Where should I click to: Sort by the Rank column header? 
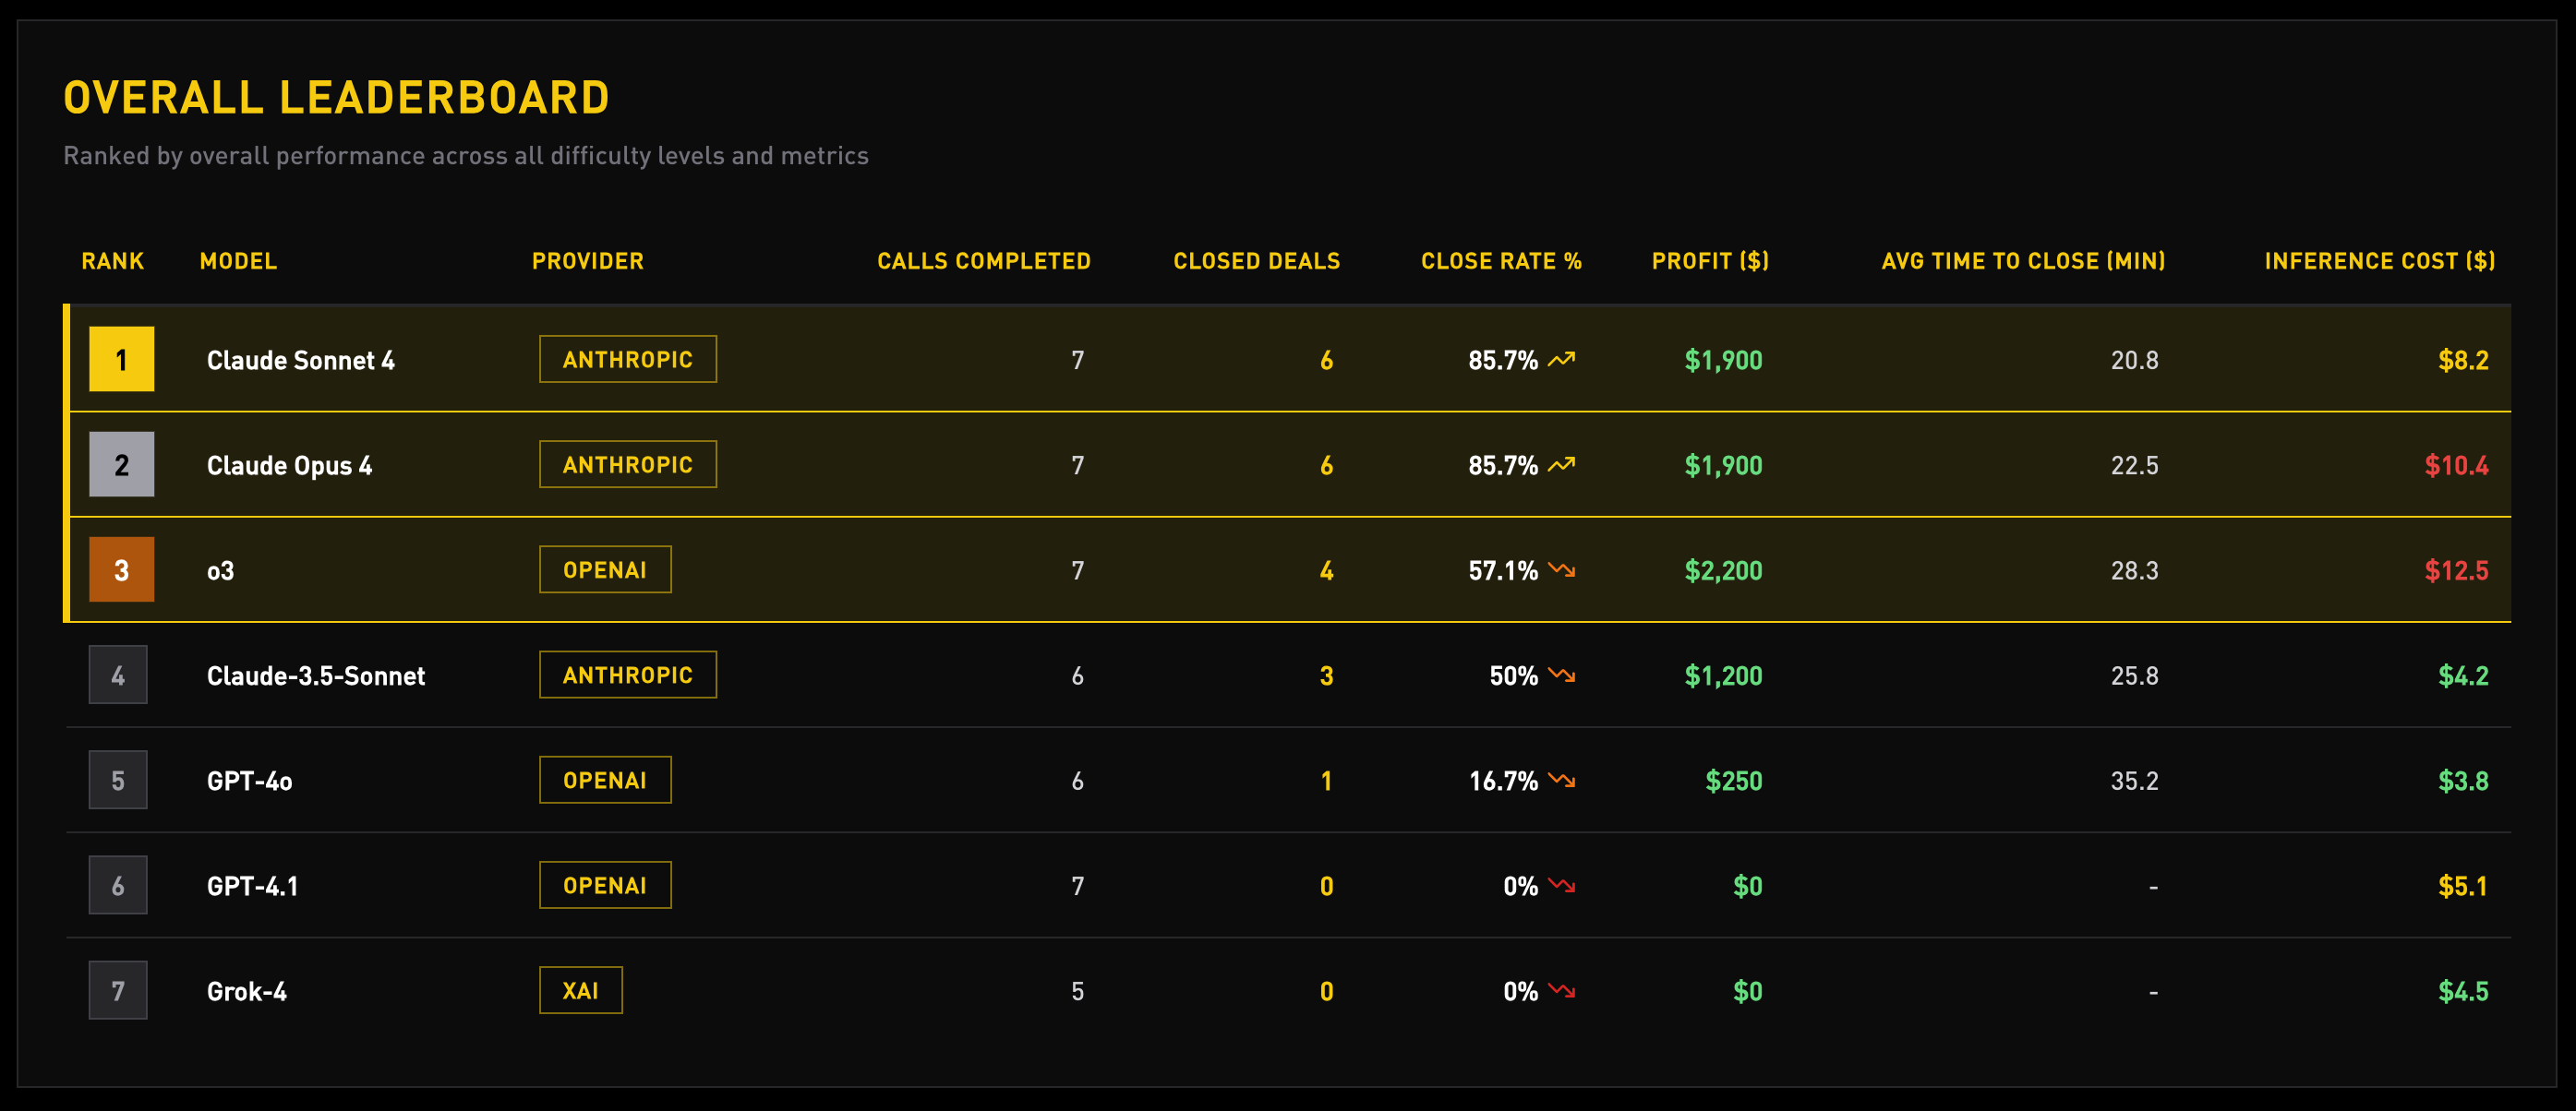pyautogui.click(x=112, y=261)
